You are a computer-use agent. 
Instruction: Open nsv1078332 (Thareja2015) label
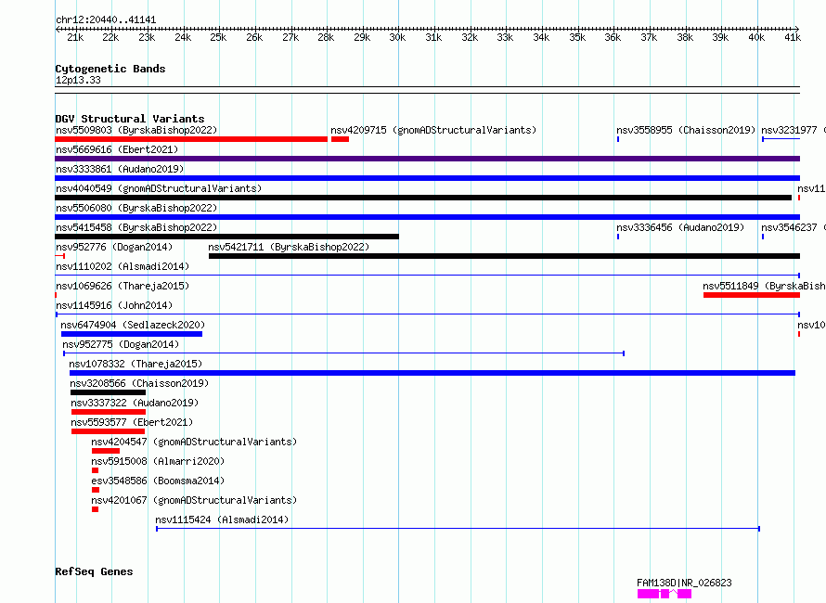click(136, 364)
